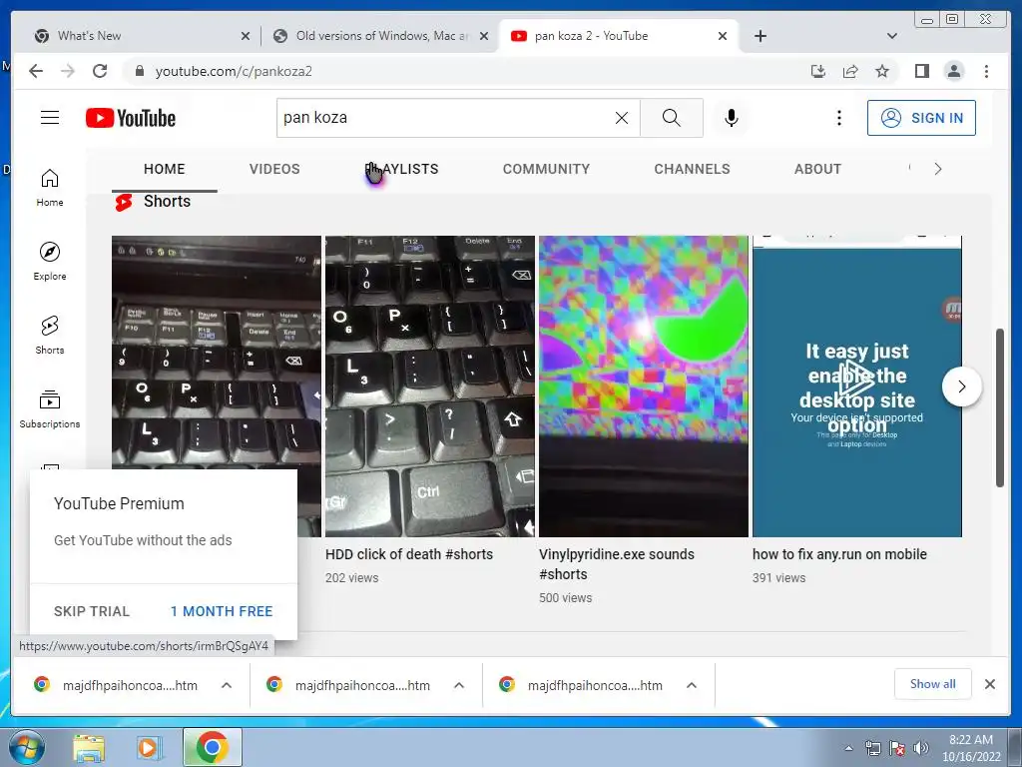Open the volume speaker tray icon

pos(921,748)
